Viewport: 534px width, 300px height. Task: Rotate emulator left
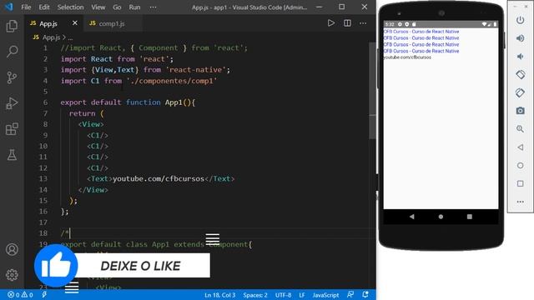pos(520,74)
